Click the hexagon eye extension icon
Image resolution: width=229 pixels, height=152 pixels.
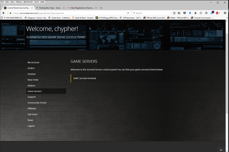tap(206, 13)
